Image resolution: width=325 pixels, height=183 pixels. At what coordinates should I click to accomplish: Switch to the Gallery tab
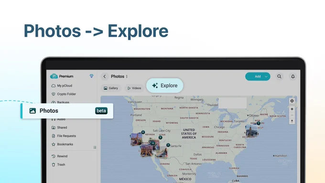tap(111, 88)
